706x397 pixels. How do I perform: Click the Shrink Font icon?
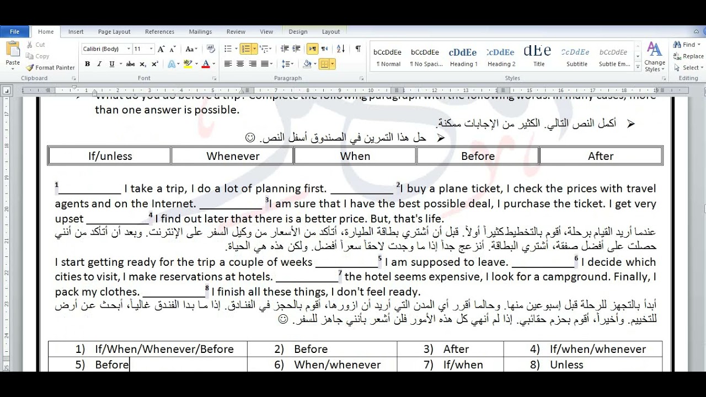pos(172,49)
